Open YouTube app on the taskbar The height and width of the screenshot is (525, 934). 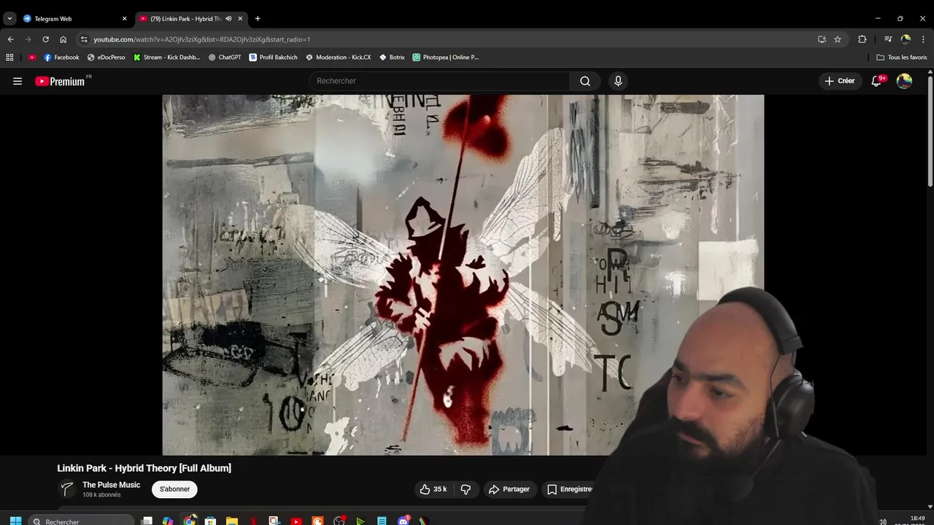296,521
